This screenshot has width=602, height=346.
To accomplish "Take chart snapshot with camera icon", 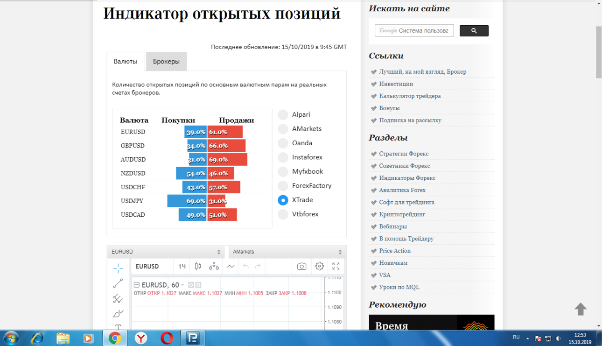I will (x=301, y=266).
